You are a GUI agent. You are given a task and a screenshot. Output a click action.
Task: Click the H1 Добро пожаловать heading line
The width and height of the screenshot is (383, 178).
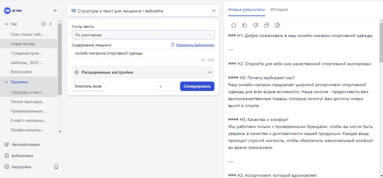(300, 36)
